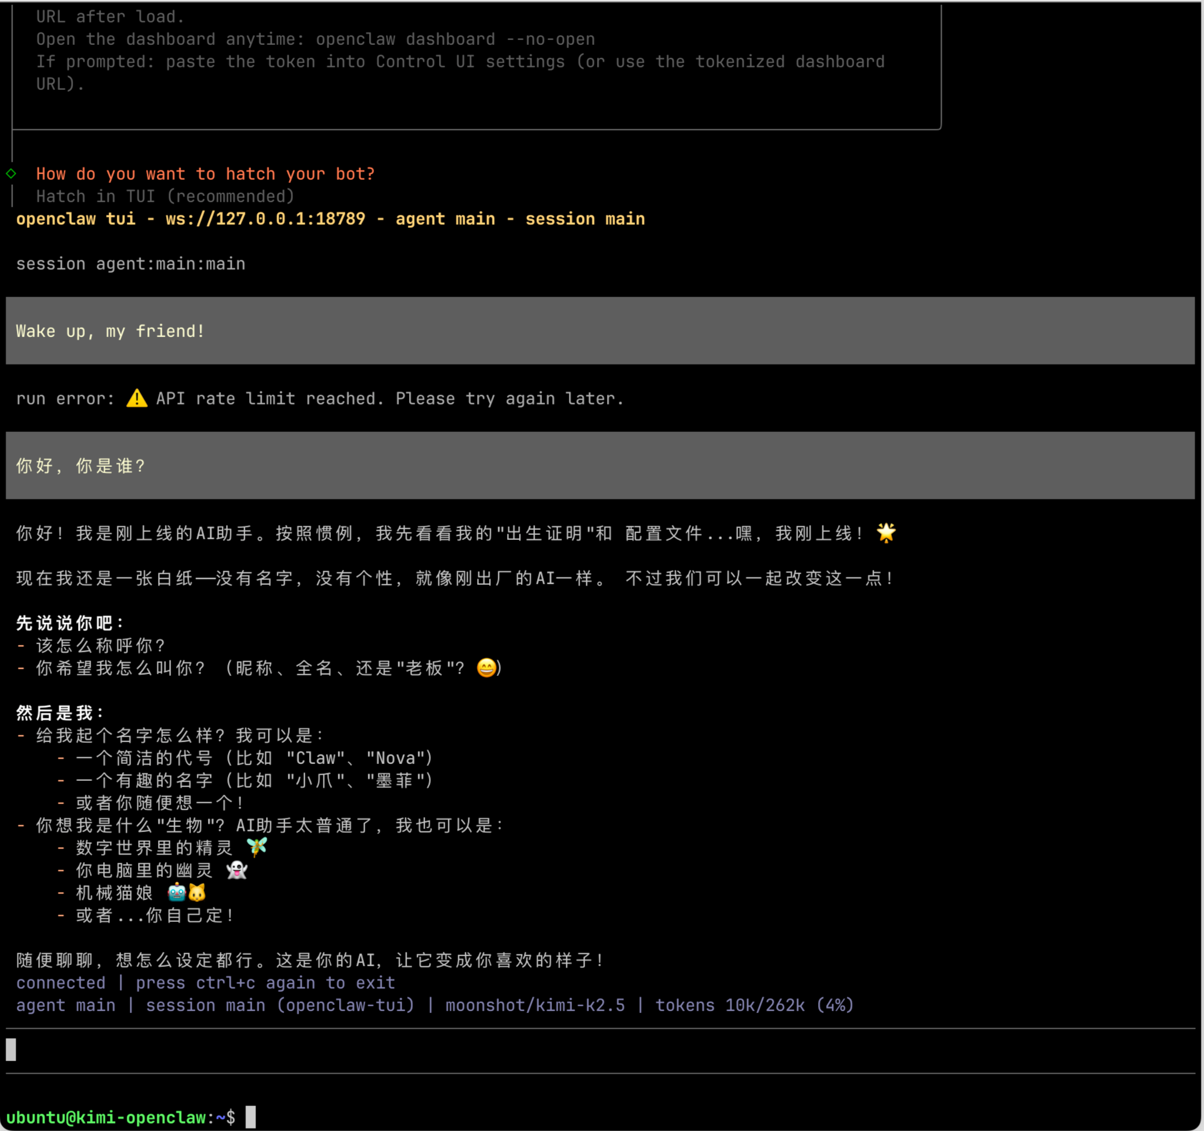1204x1131 pixels.
Task: Click the ghost emoji after 你电脑里的幽灵
Action: [237, 869]
